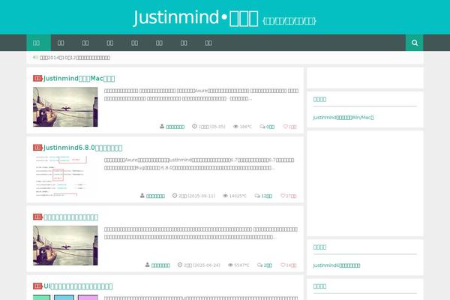Click the clock icon on the 05-05 post
Viewport: 450px width, 300px height.
click(x=194, y=126)
